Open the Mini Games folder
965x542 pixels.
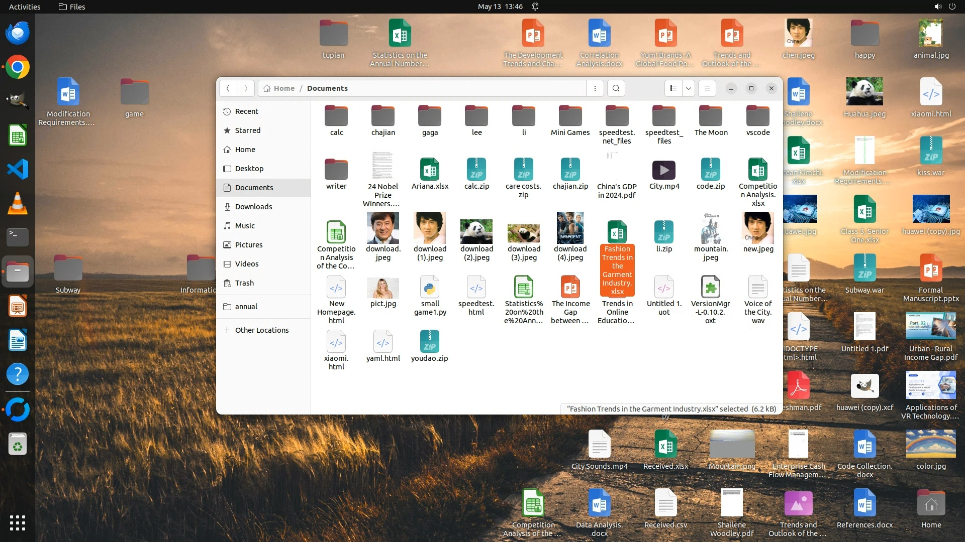coord(570,116)
